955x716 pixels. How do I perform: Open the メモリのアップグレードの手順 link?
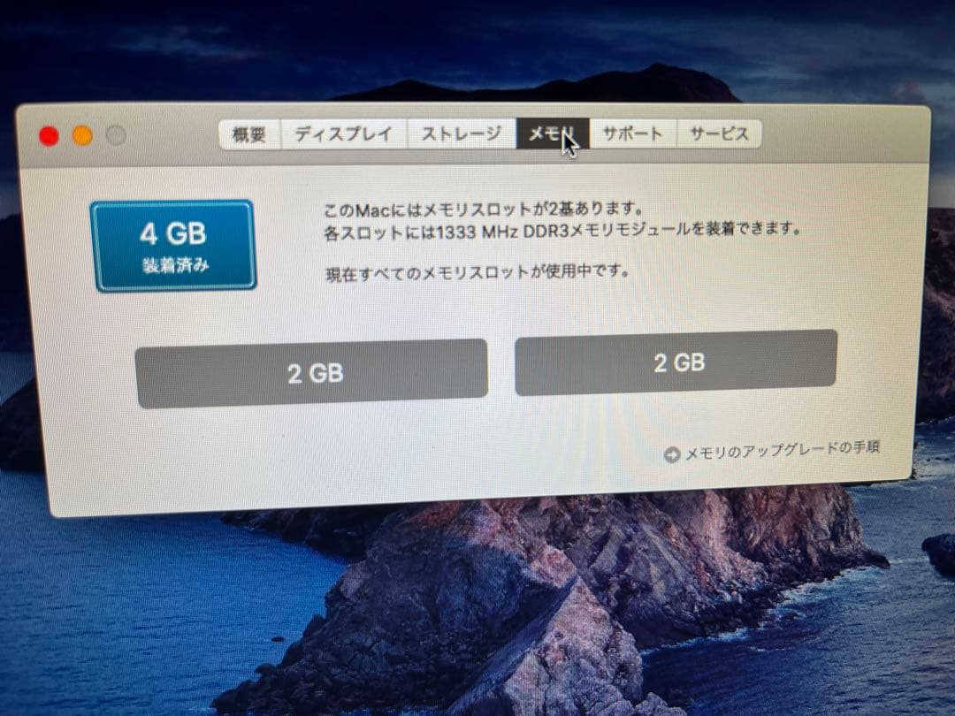tap(782, 450)
